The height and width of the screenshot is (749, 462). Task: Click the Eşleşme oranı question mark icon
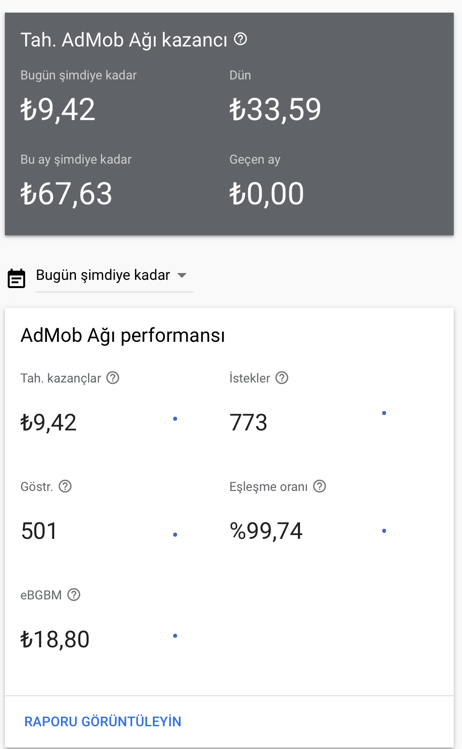point(320,486)
